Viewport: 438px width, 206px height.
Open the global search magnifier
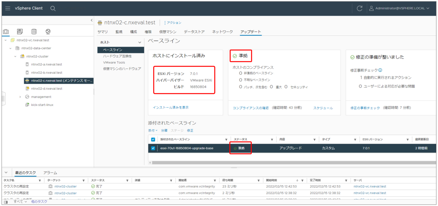pos(53,8)
